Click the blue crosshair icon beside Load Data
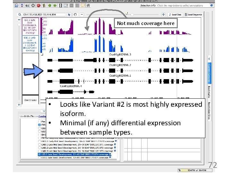This screenshot has height=173, width=231. (163, 14)
